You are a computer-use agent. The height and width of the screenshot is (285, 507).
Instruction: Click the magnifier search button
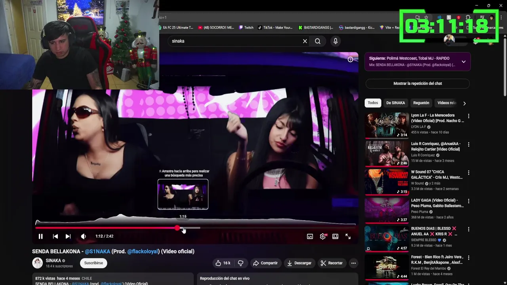click(318, 41)
